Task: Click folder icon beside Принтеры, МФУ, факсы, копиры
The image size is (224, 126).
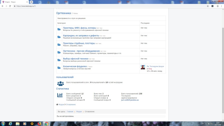Action: click(x=59, y=29)
